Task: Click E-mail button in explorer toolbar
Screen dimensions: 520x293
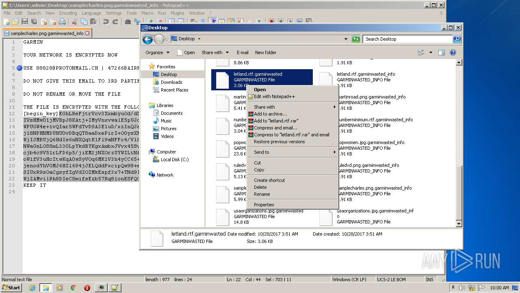Action: [243, 52]
